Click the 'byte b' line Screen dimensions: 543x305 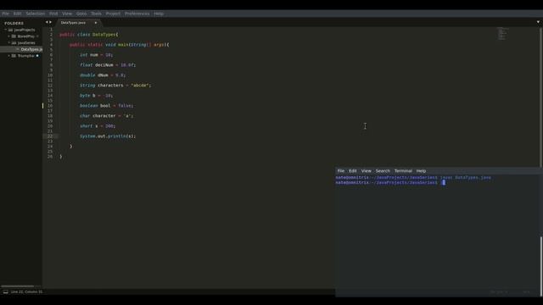click(96, 96)
